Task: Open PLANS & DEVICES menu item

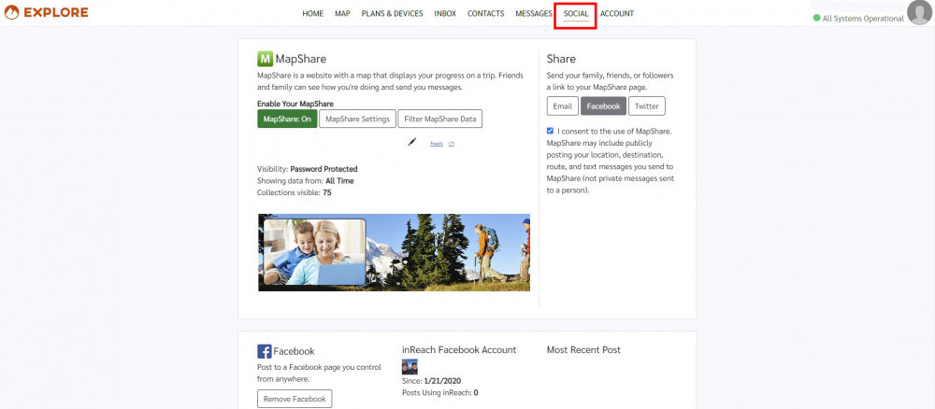Action: tap(392, 13)
